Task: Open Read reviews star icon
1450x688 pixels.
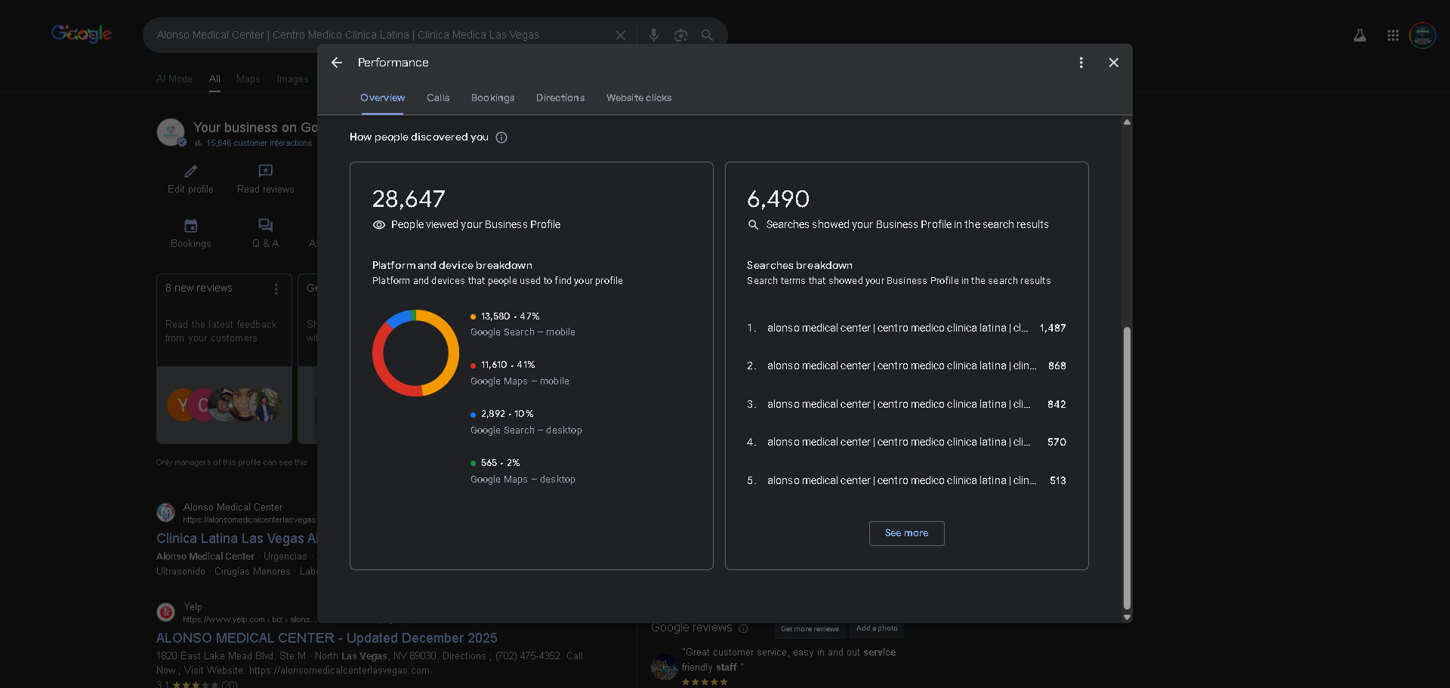Action: pos(265,171)
